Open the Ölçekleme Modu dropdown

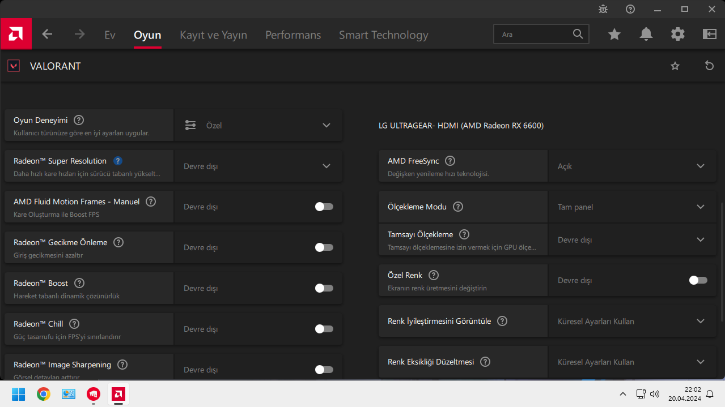click(701, 207)
